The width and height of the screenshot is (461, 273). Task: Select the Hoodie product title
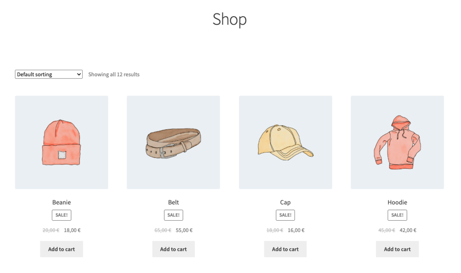[397, 202]
